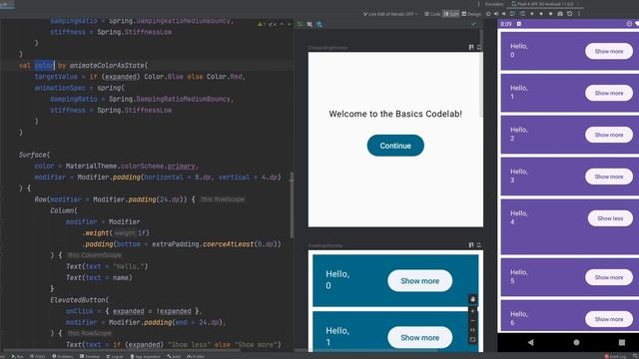639x359 pixels.
Task: Open the emulator snapshots icon
Action: pyautogui.click(x=570, y=14)
